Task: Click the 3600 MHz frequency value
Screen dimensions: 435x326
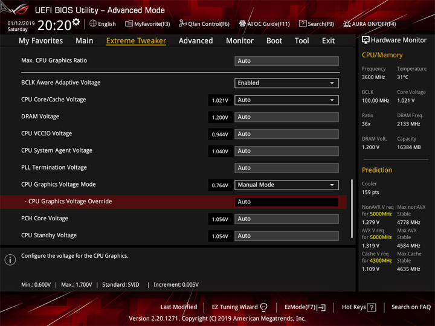Action: coord(373,77)
